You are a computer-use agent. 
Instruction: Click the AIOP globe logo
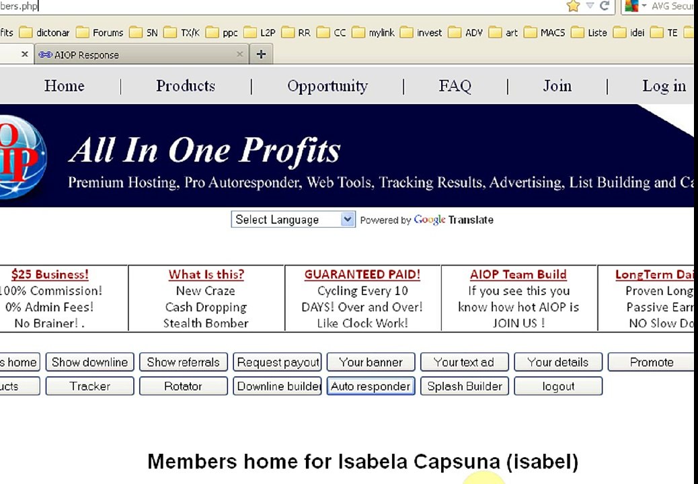pyautogui.click(x=22, y=156)
